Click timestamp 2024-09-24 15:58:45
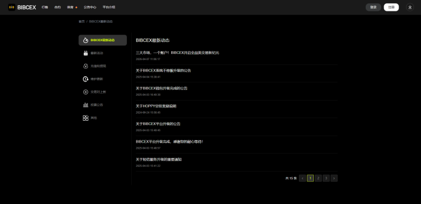The height and width of the screenshot is (204, 421). [x=148, y=112]
